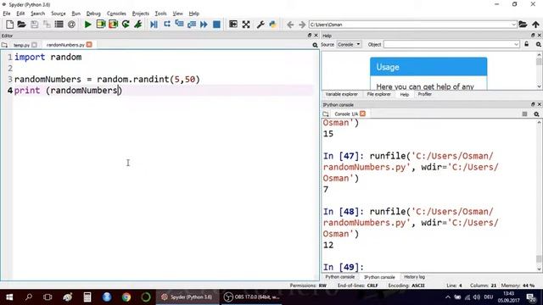
Task: Open the browse tabs list icon
Action: (x=59, y=25)
